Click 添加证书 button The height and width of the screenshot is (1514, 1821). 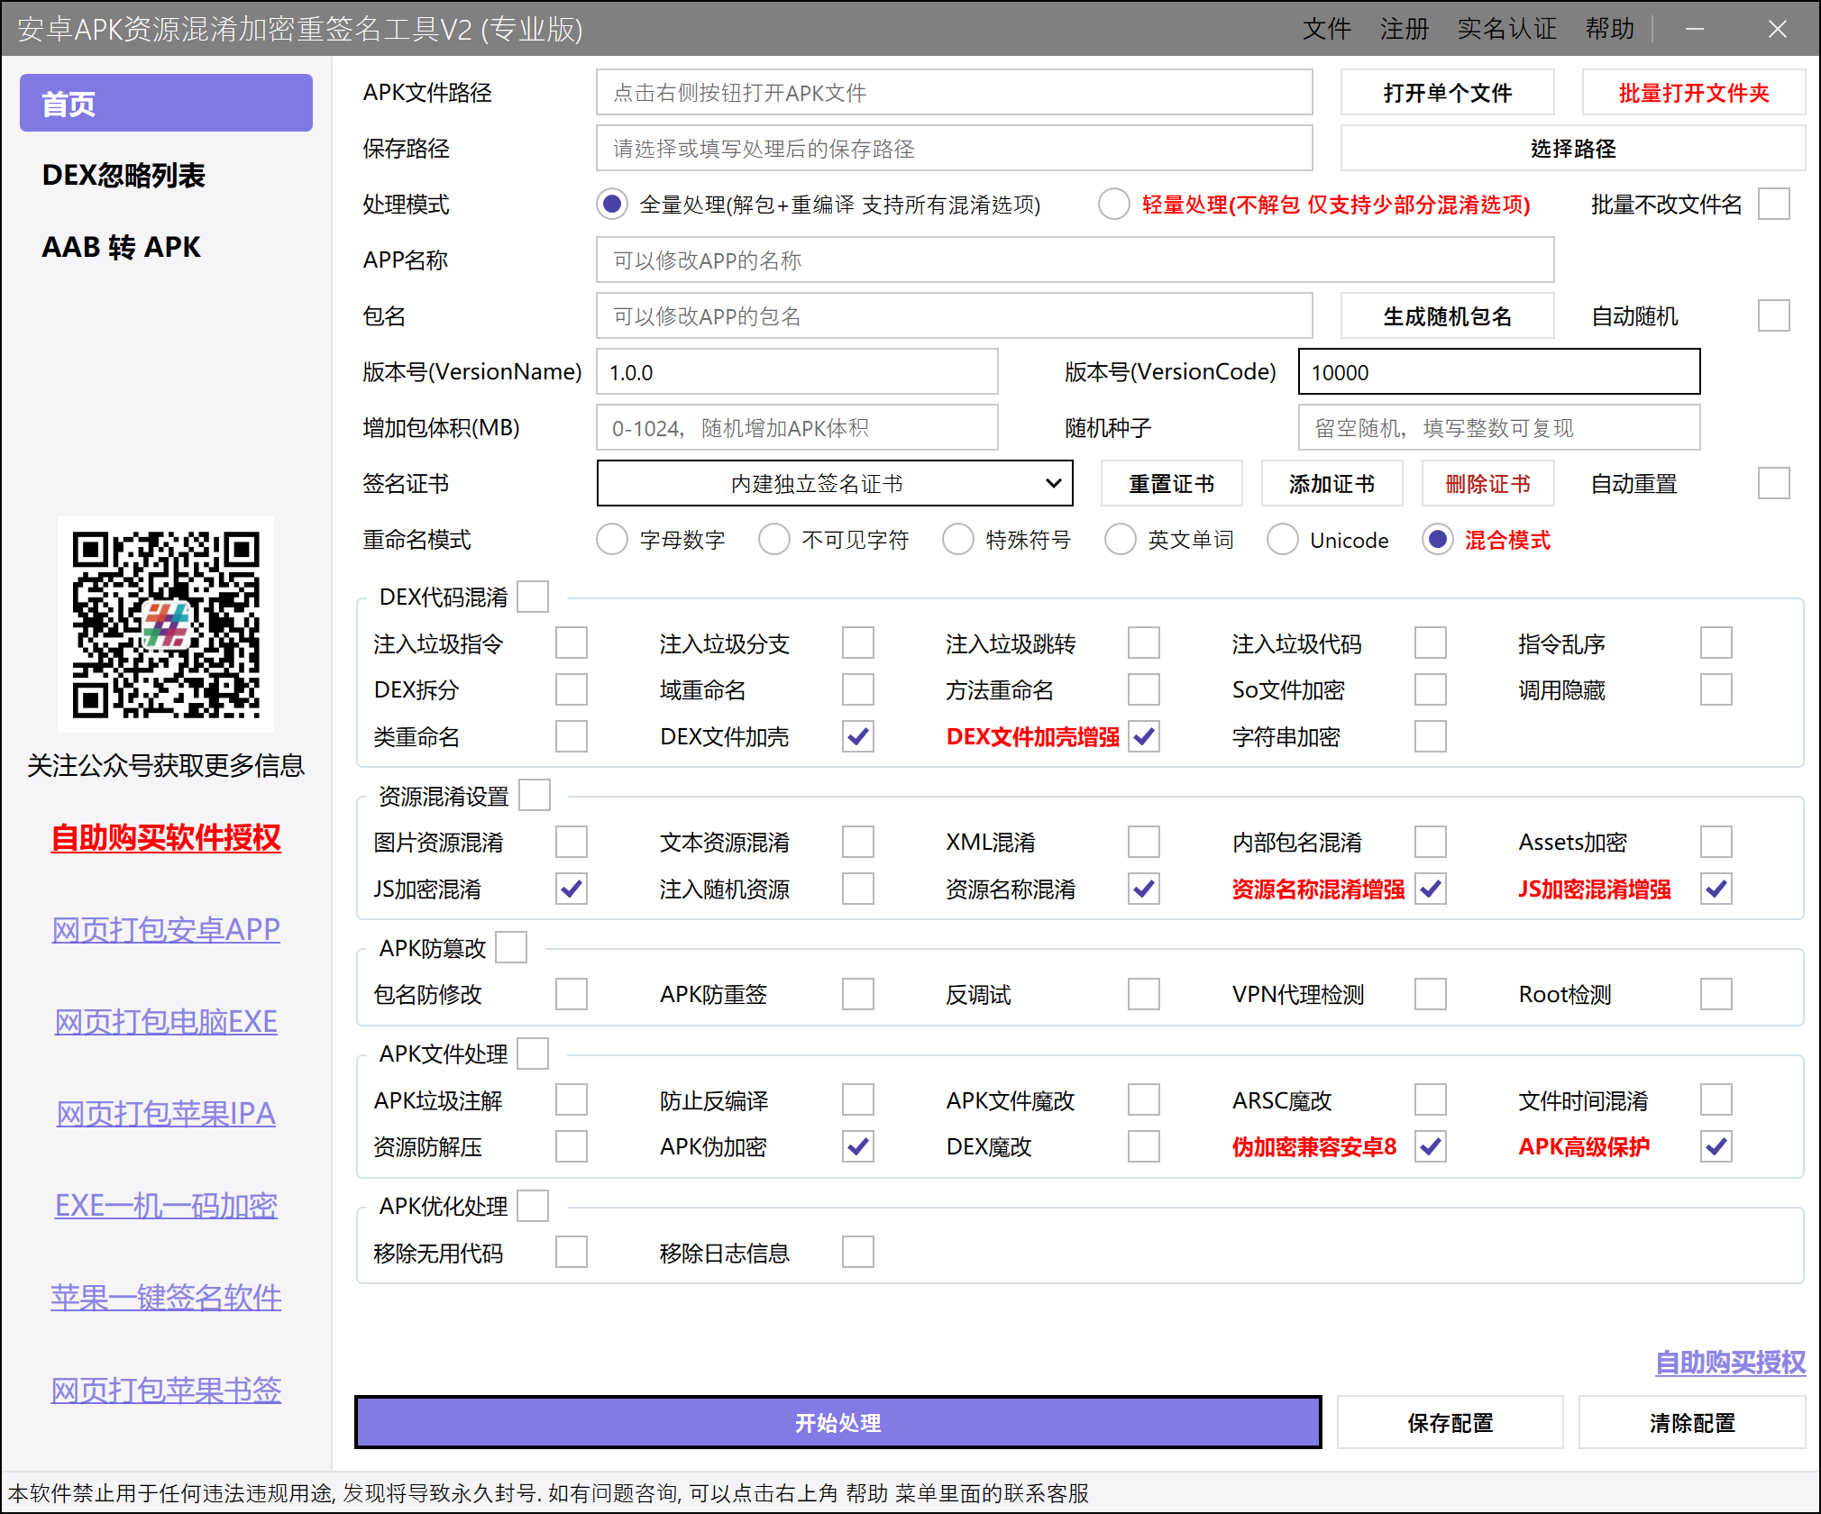click(1331, 484)
